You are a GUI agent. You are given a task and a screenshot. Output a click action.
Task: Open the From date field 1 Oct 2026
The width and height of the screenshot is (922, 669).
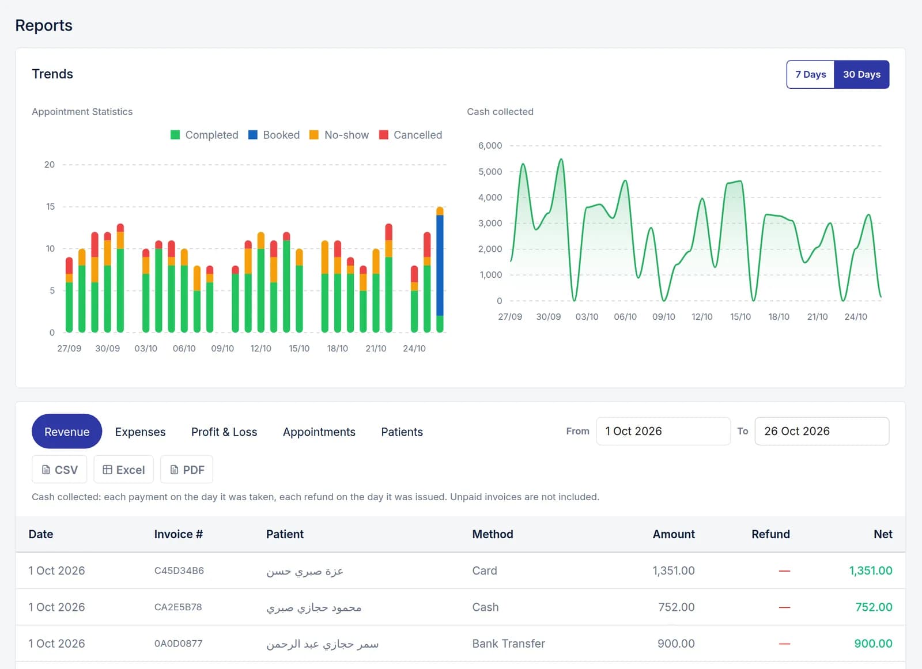663,431
